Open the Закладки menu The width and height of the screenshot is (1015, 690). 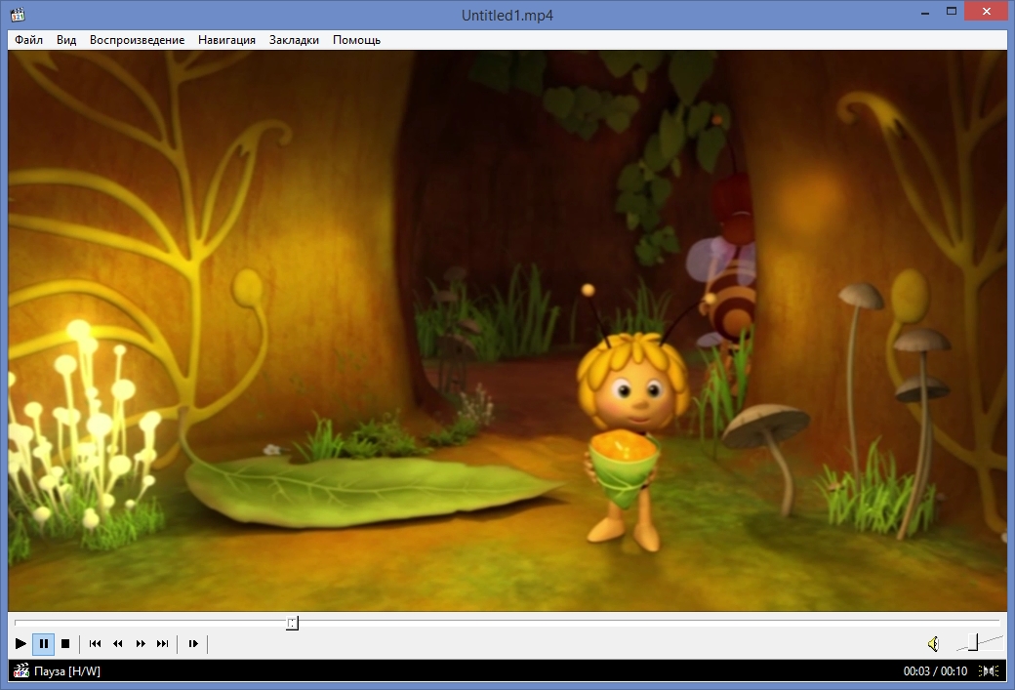294,39
